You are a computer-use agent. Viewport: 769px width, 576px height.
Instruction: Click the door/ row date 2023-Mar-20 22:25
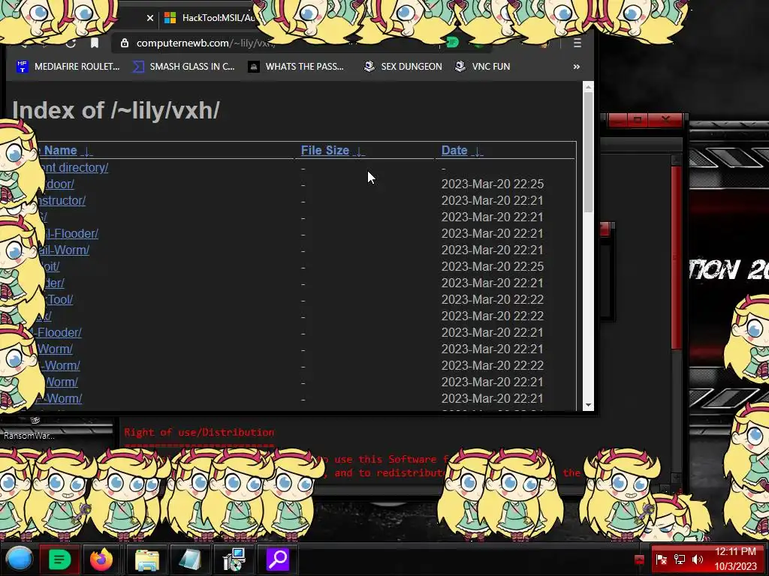click(493, 184)
